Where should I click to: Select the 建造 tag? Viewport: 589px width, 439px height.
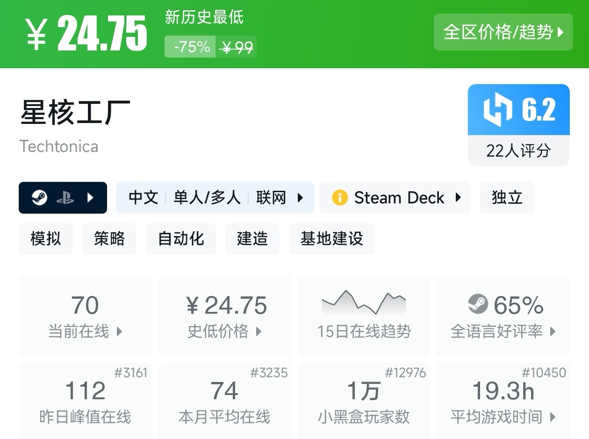[x=252, y=238]
